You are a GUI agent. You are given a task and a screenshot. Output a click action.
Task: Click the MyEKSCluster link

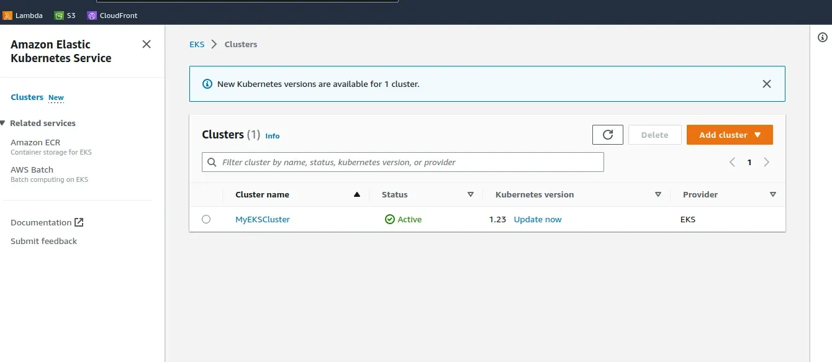[262, 219]
